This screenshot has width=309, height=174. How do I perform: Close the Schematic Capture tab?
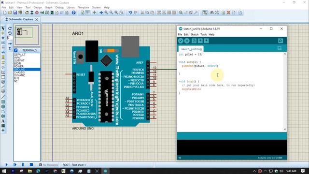[x=37, y=19]
